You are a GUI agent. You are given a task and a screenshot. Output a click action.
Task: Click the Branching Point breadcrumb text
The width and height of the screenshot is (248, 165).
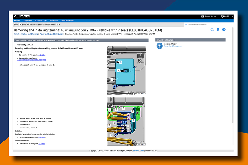(x=71, y=34)
